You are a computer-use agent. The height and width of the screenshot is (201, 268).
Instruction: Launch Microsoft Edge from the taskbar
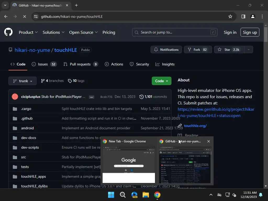[134, 195]
